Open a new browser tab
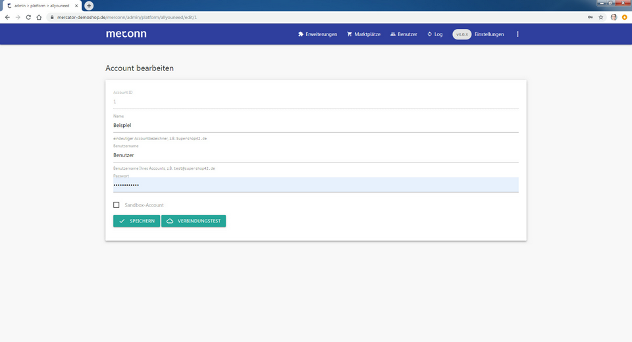 89,6
